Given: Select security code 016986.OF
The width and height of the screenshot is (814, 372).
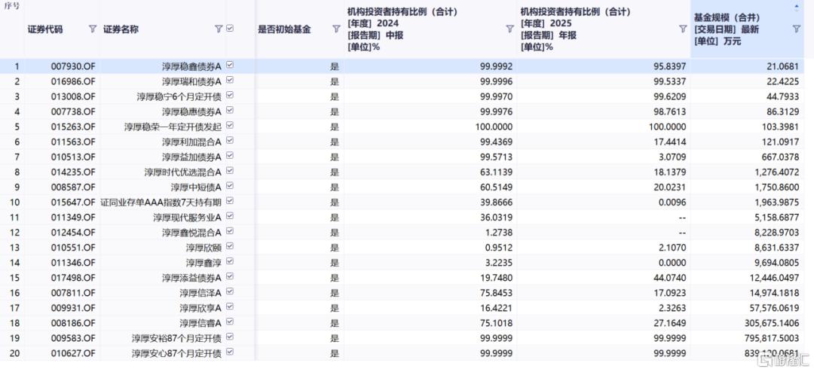Looking at the screenshot, I should 73,81.
